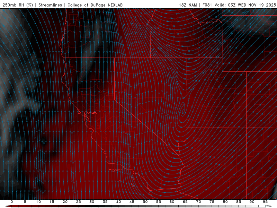The image size is (277, 208).
Task: Click the colorbar label '30'
Action: 92,202
